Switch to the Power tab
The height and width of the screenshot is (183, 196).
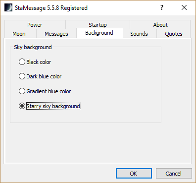click(35, 25)
